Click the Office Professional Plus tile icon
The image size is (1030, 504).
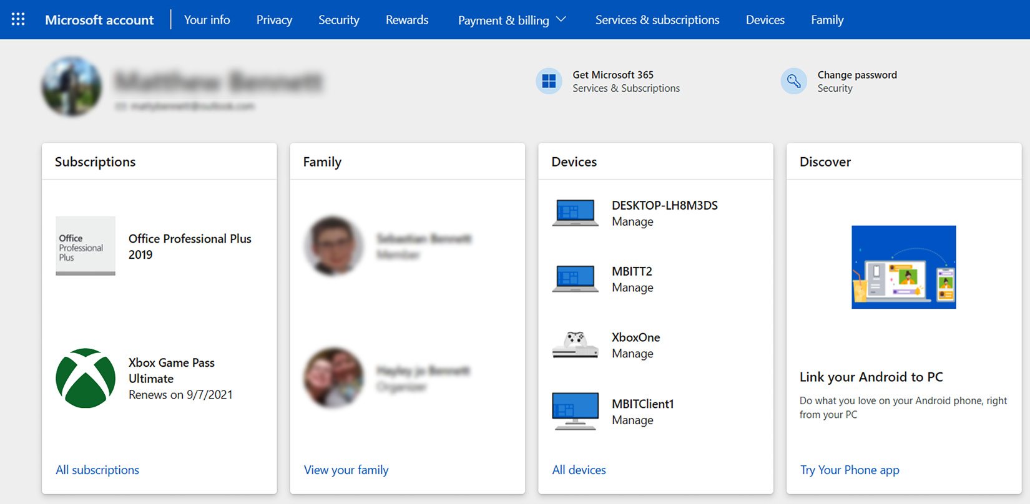(86, 246)
